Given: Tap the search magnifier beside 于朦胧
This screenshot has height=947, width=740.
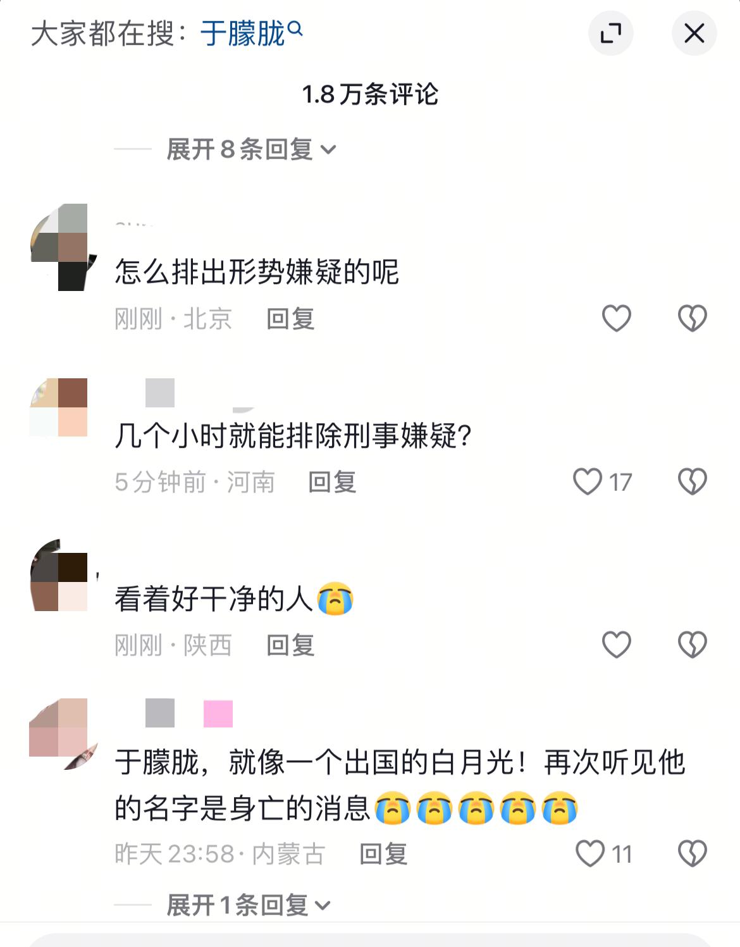Looking at the screenshot, I should point(295,27).
